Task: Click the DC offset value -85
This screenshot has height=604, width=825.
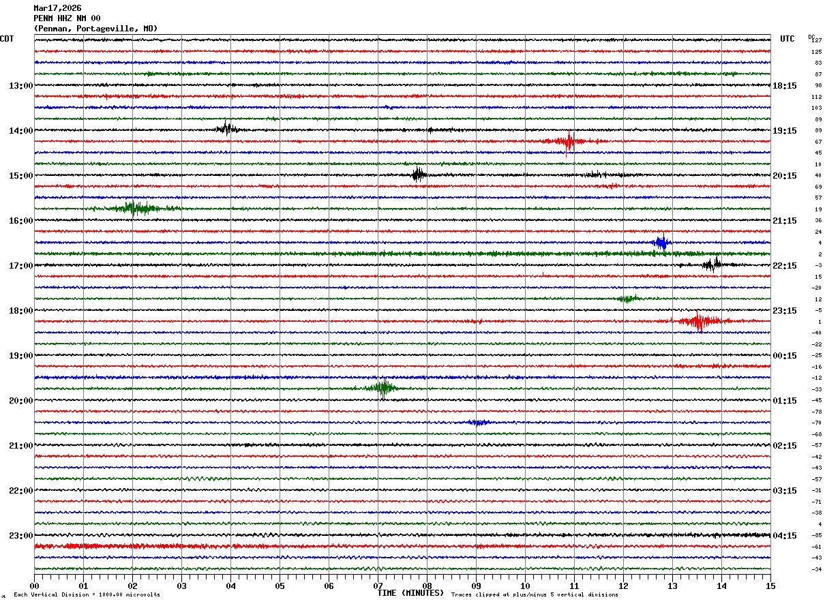Action: click(816, 535)
